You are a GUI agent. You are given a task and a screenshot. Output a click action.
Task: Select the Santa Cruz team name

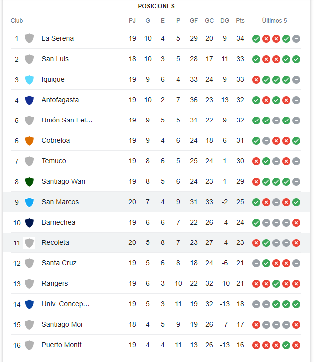(59, 263)
